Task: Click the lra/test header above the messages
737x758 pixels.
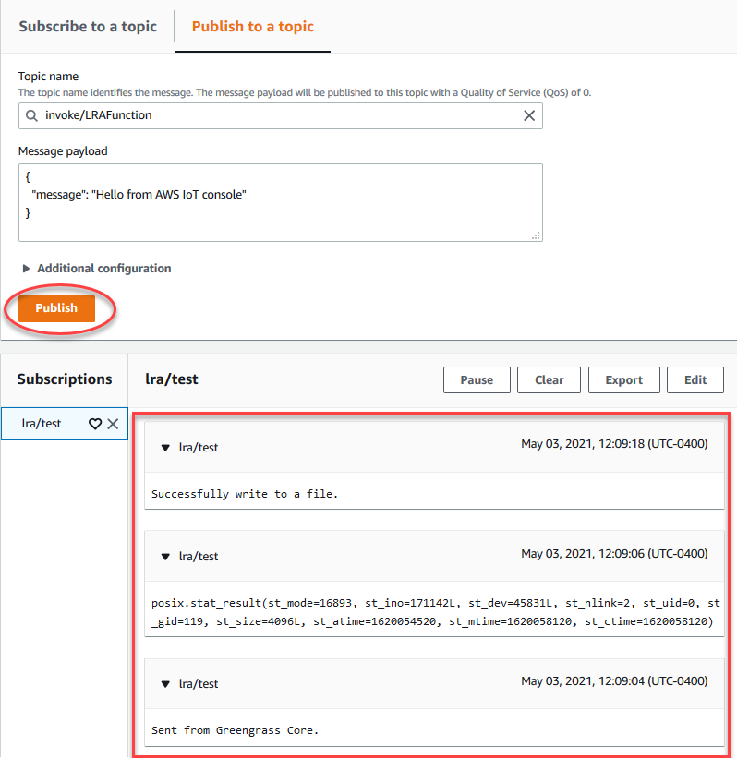Action: pos(171,379)
